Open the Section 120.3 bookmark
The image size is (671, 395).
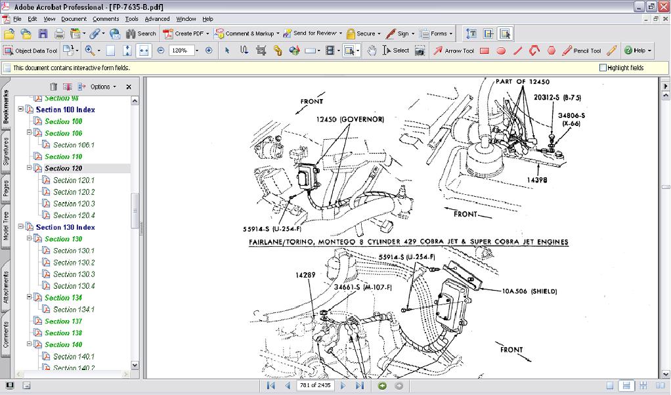[x=74, y=204]
